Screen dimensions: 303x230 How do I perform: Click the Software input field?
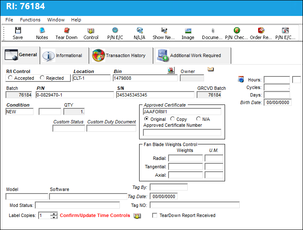[88, 196]
